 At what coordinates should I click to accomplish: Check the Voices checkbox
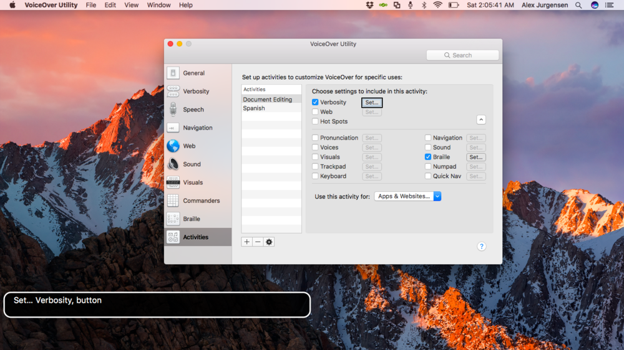pos(315,148)
